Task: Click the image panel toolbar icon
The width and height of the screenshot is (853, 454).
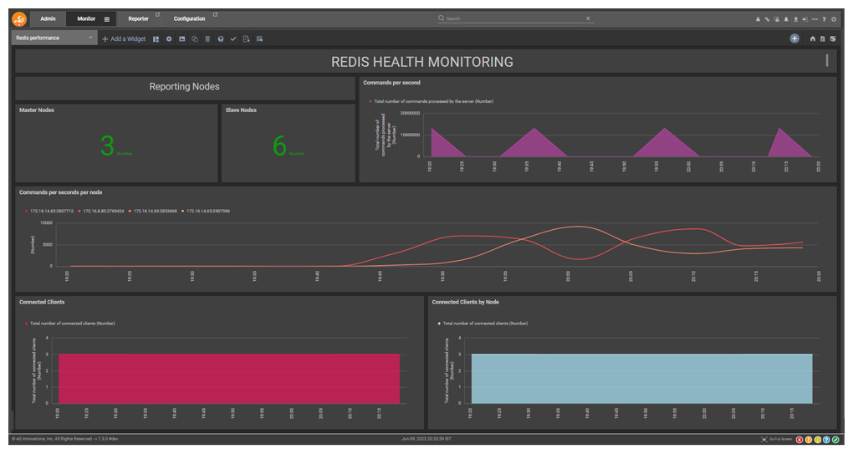Action: coord(182,39)
